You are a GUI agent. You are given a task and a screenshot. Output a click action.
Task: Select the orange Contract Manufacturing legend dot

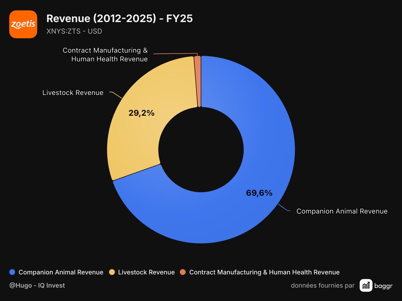click(183, 272)
